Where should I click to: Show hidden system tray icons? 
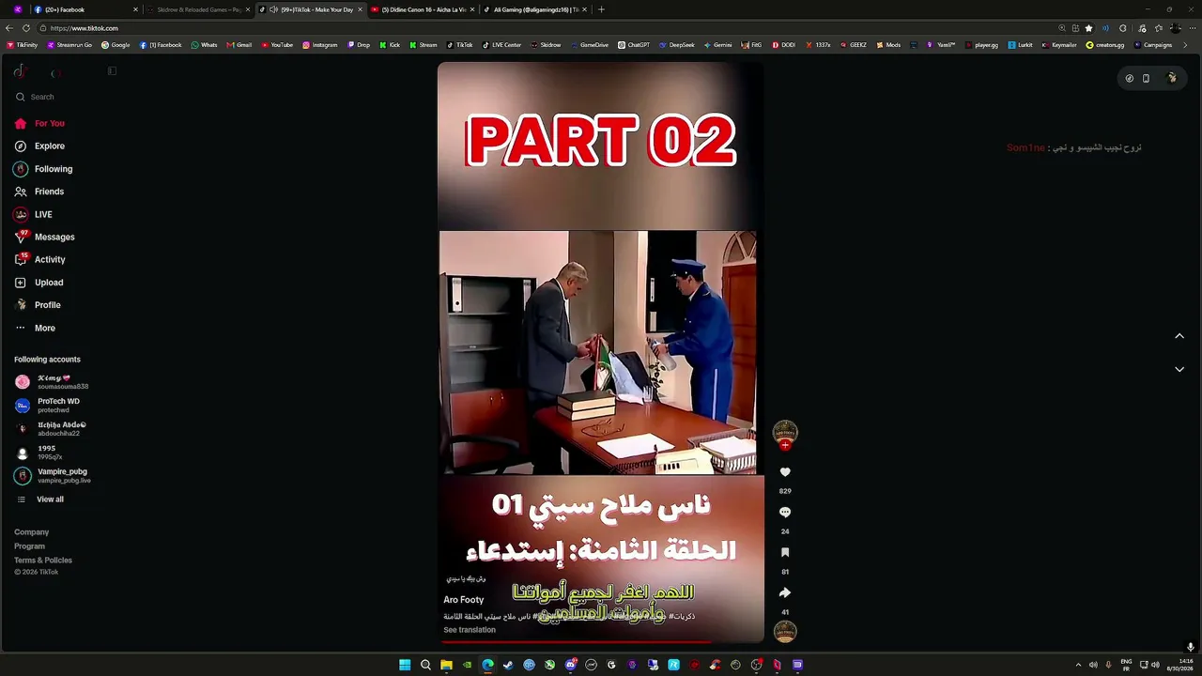coord(1078,665)
